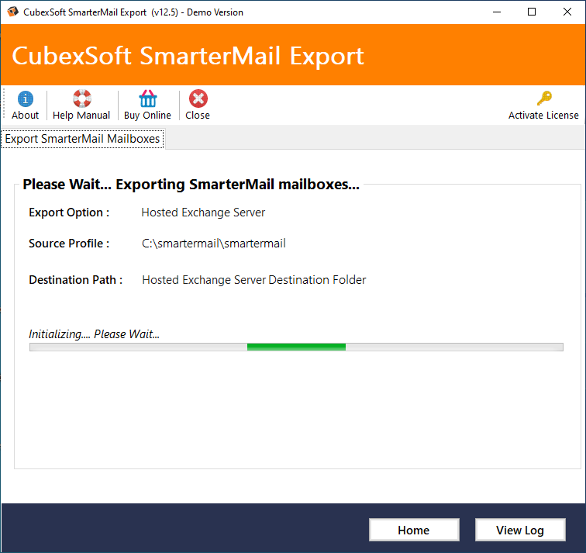Go back with the Home button
This screenshot has width=586, height=553.
pyautogui.click(x=414, y=530)
